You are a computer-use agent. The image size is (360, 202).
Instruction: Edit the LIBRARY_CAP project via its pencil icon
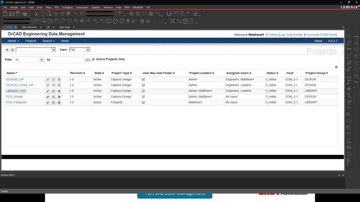tap(48, 91)
